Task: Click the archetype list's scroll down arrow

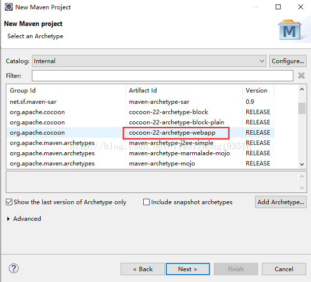Action: tap(302, 164)
